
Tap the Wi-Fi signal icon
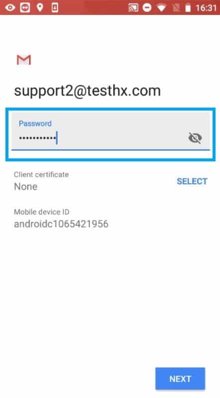point(161,8)
